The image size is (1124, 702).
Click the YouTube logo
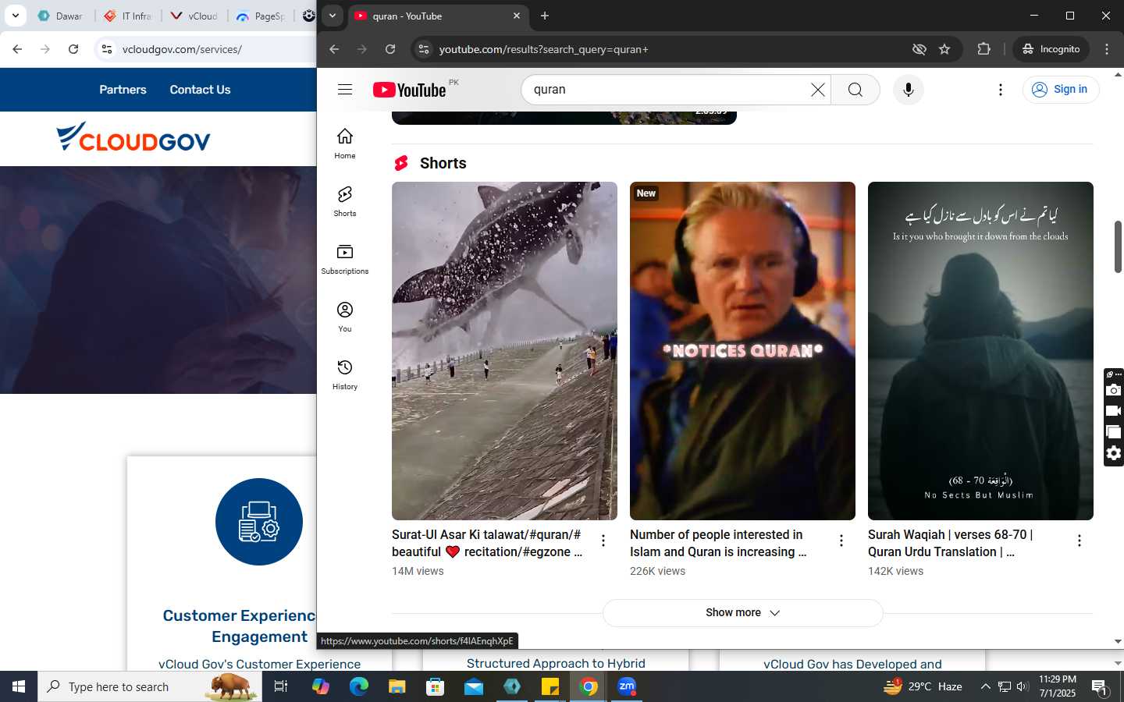point(410,90)
